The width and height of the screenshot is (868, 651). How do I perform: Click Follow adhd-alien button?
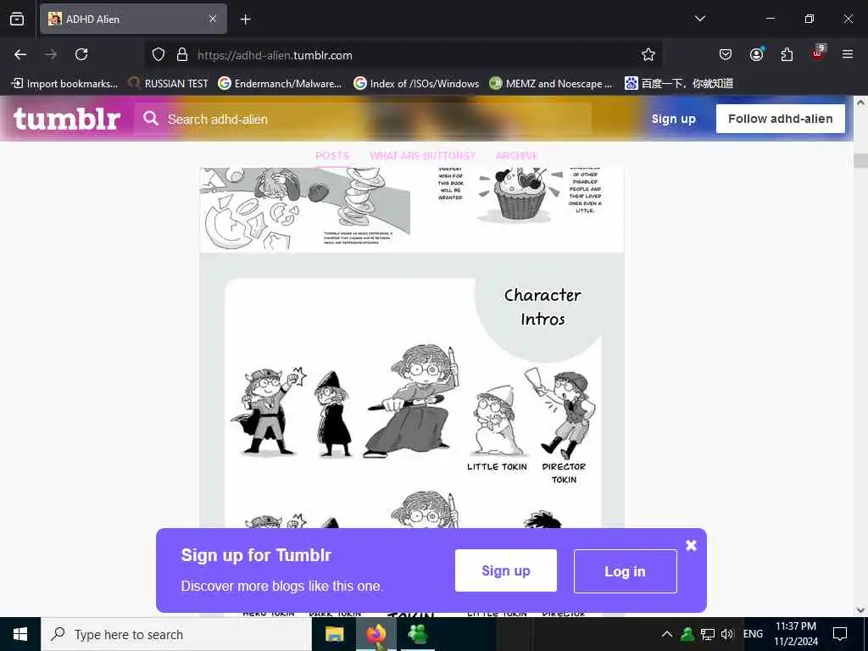[x=781, y=119]
